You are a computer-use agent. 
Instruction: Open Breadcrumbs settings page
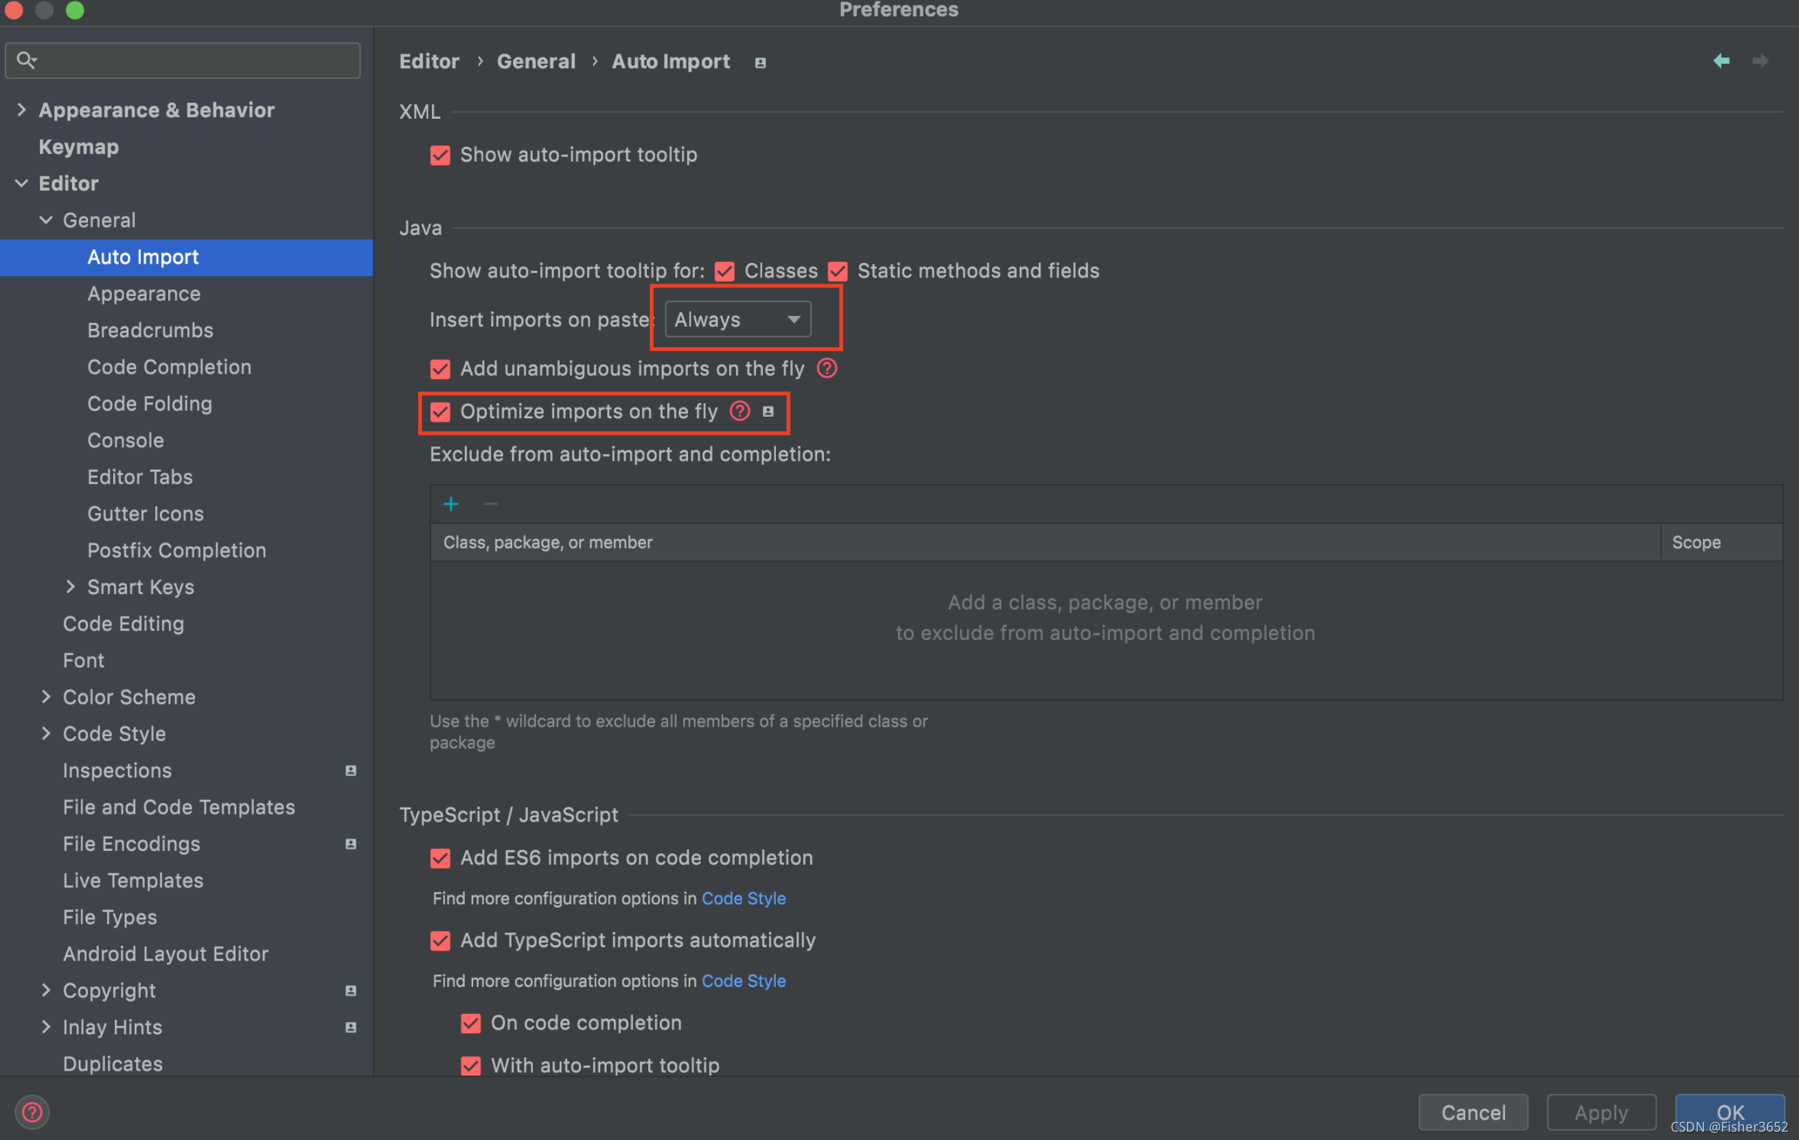tap(150, 330)
